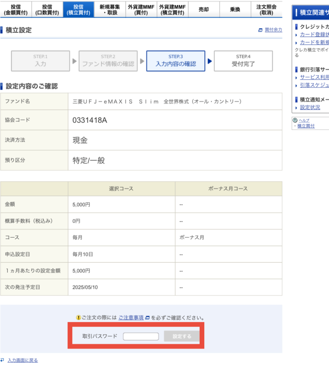The height and width of the screenshot is (370, 329).
Task: Click the 特定/一般 account type value
Action: (89, 160)
